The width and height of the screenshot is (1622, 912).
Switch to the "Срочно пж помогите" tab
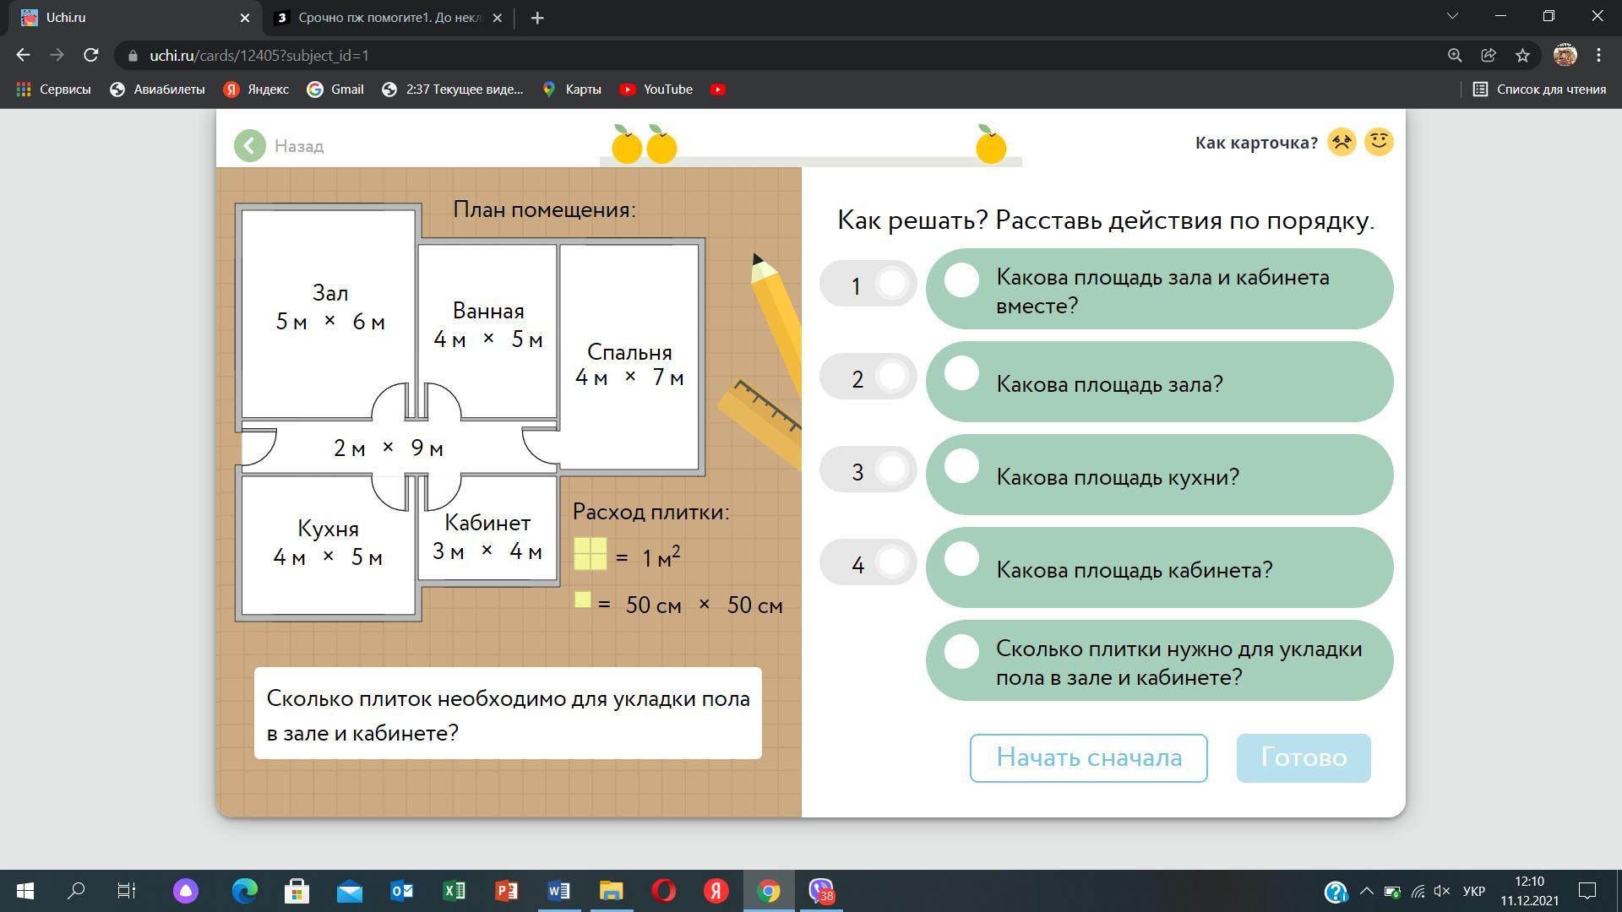click(x=389, y=18)
